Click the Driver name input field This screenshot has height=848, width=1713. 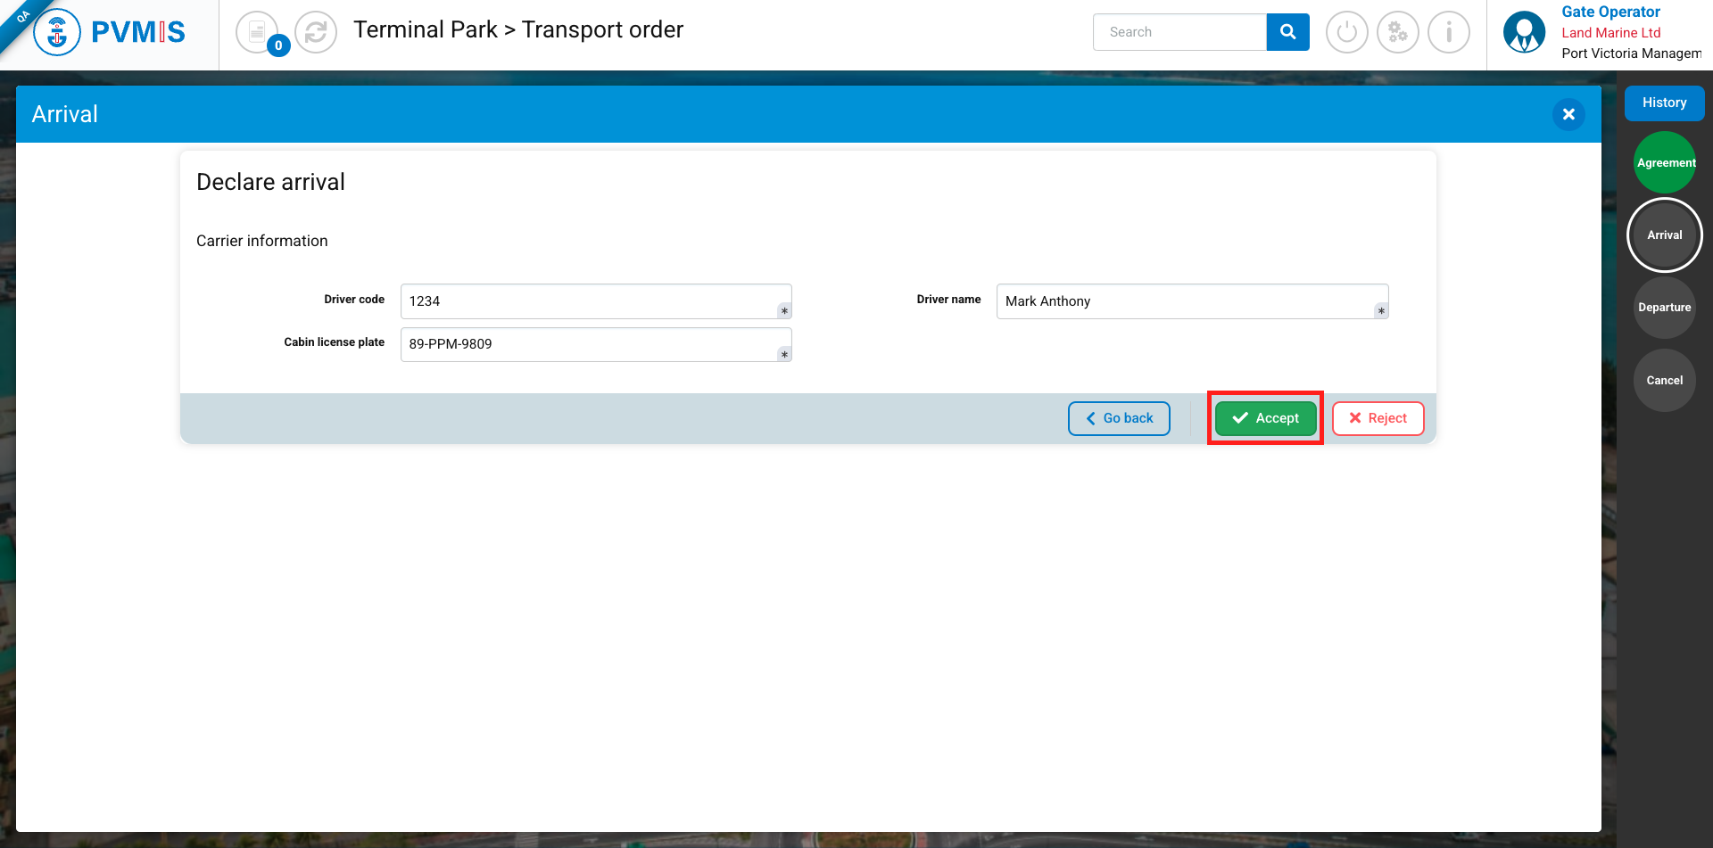click(x=1187, y=301)
